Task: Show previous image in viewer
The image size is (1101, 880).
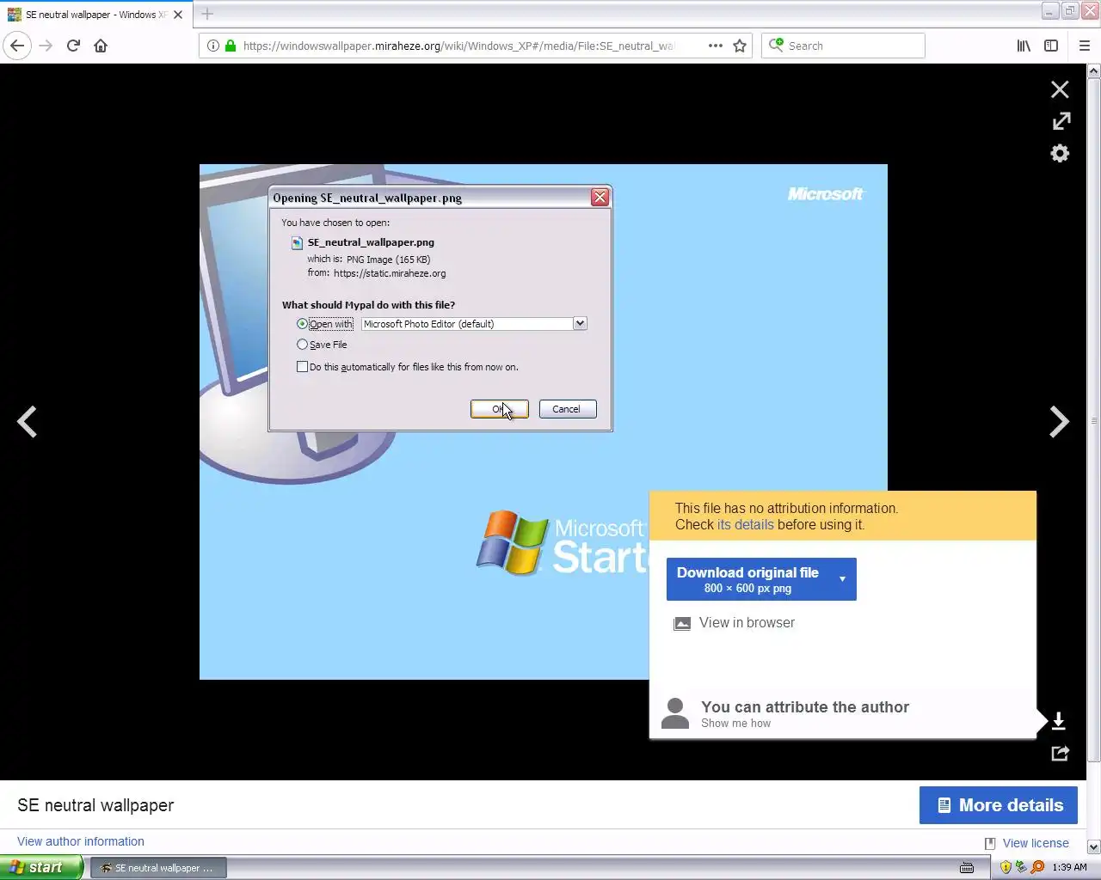Action: 28,421
